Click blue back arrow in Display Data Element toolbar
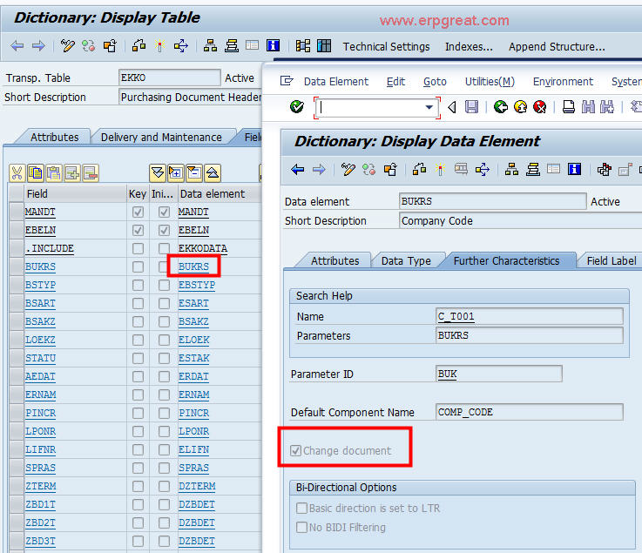Image resolution: width=642 pixels, height=553 pixels. pos(298,169)
